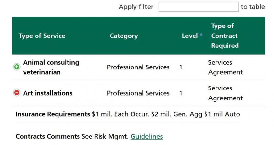Click the Apply filter text box

click(x=198, y=7)
